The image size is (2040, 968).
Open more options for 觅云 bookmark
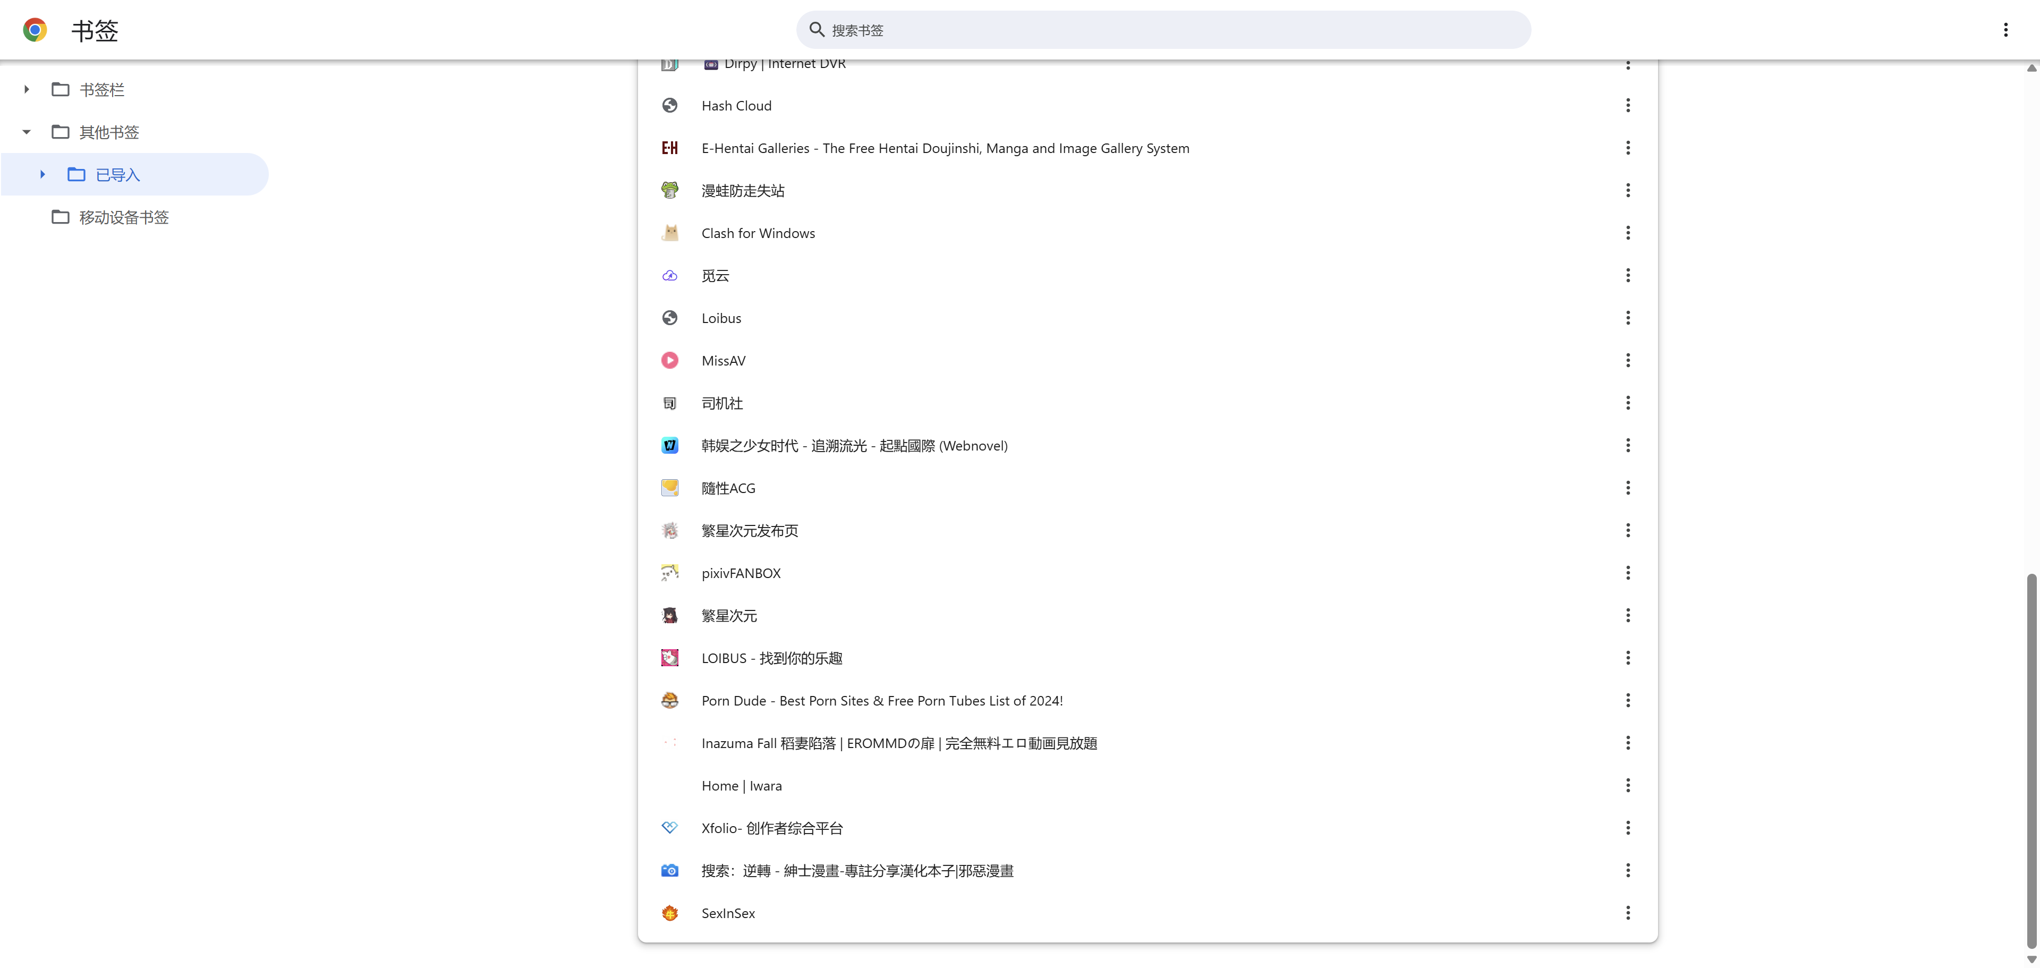[1627, 276]
